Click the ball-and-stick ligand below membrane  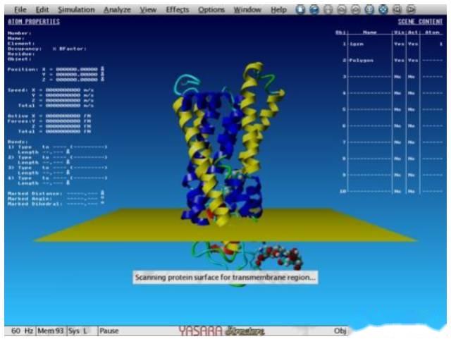pyautogui.click(x=278, y=256)
